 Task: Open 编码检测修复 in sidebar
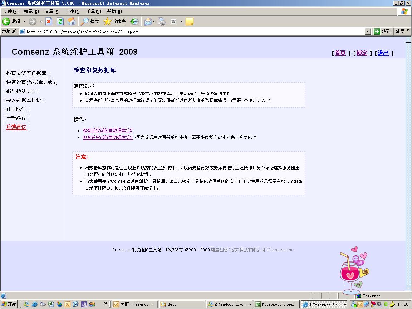(x=21, y=91)
